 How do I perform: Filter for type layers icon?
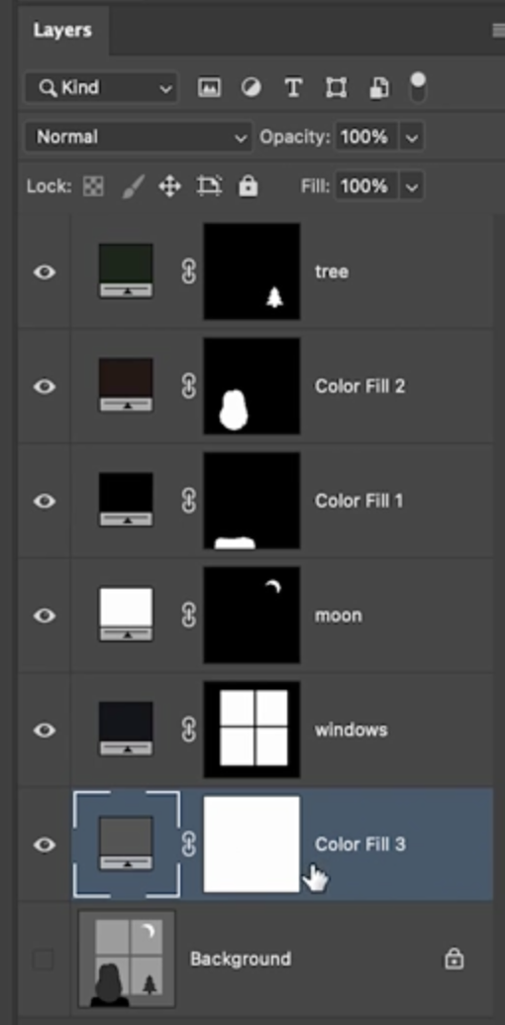[x=293, y=87]
